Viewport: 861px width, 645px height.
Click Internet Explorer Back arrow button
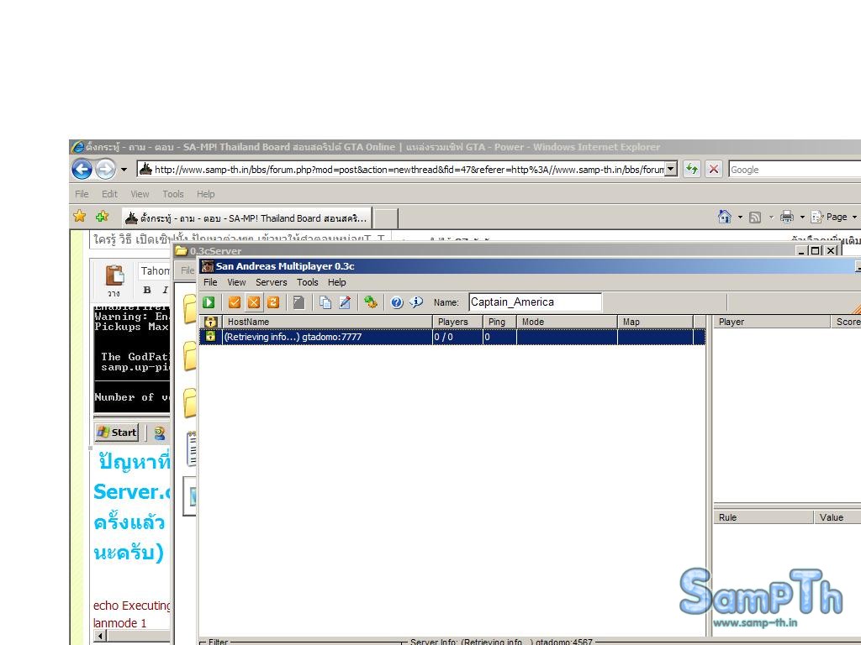click(x=82, y=169)
